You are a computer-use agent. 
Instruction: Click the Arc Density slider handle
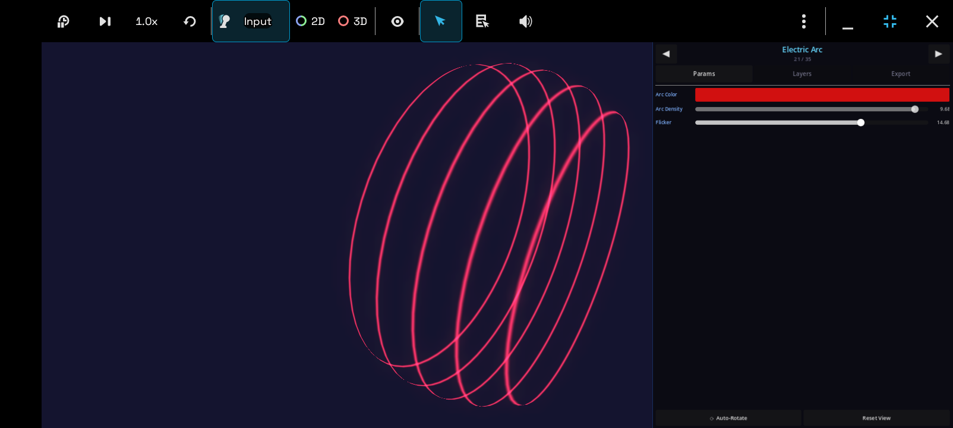[915, 109]
